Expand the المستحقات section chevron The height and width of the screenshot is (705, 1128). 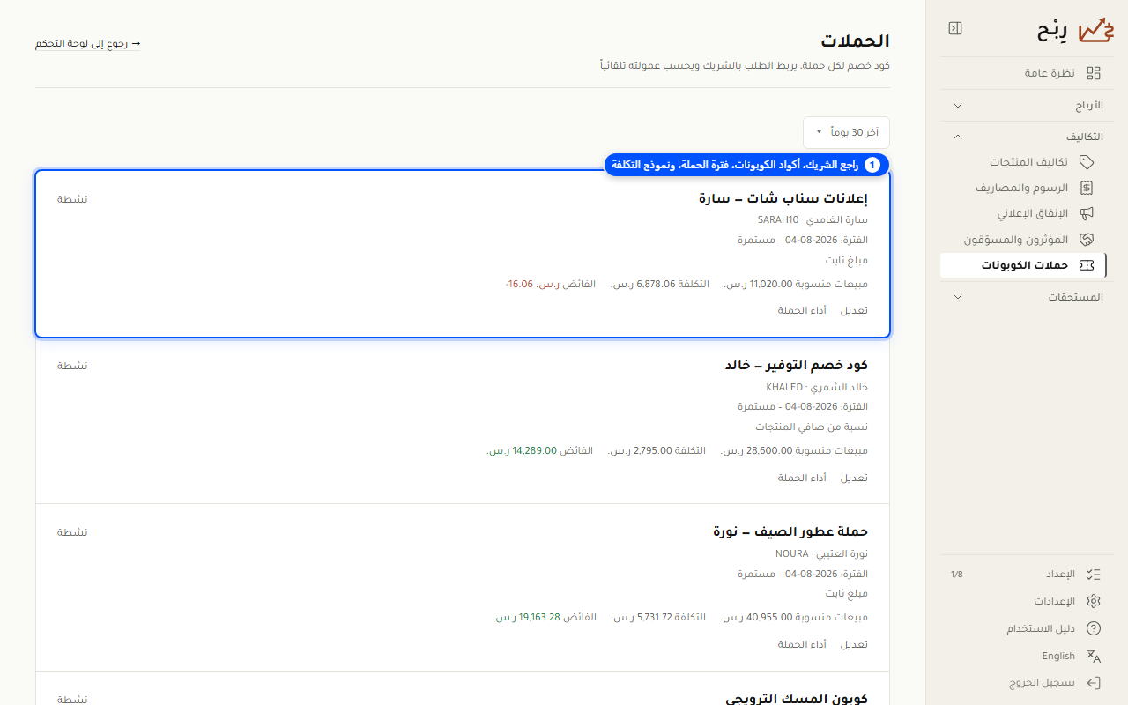pos(958,297)
